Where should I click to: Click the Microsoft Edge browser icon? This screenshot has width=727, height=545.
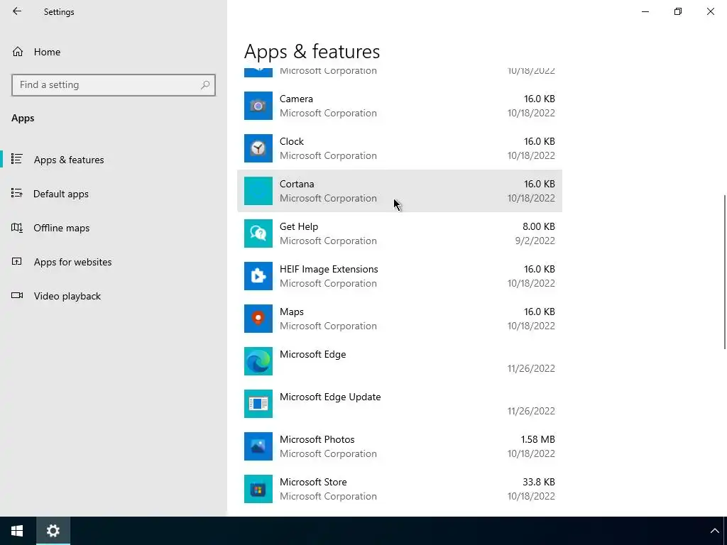pos(258,361)
